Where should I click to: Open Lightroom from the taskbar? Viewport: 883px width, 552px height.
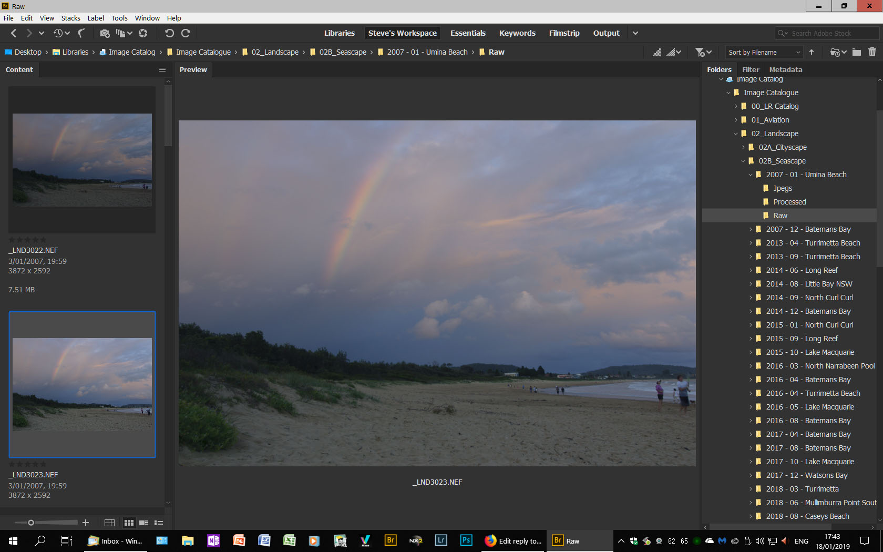point(441,540)
